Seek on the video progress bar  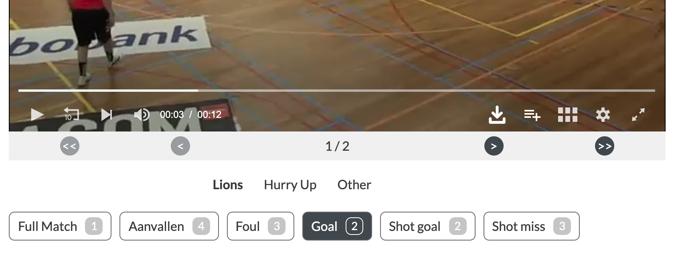337,91
